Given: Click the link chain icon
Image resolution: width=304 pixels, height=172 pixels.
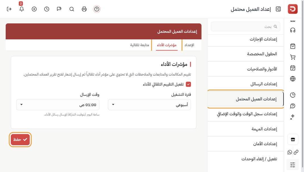Looking at the screenshot, I should (296, 152).
